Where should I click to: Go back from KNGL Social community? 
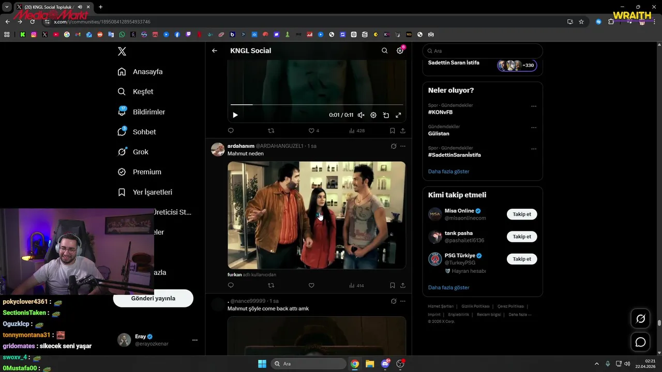(215, 51)
